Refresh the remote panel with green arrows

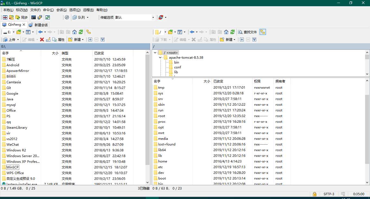(232, 32)
